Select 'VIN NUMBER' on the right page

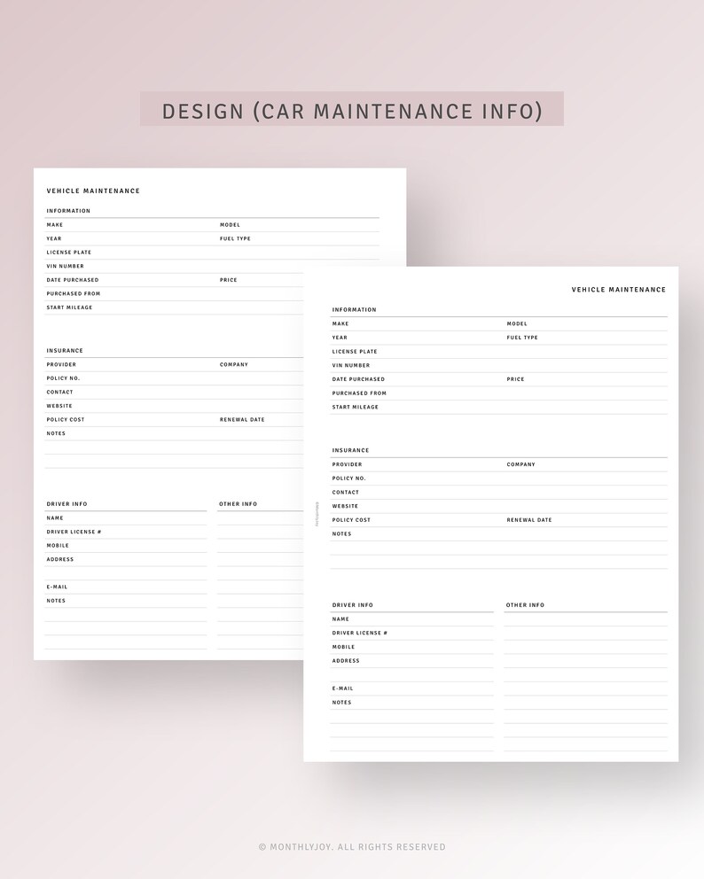pyautogui.click(x=350, y=365)
